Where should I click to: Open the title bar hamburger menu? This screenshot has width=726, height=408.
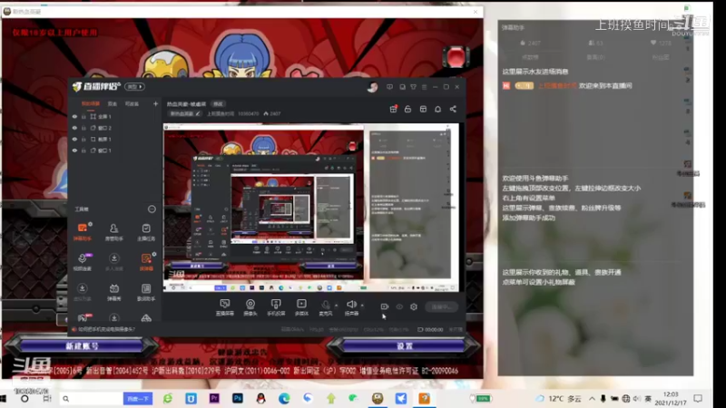(x=424, y=87)
